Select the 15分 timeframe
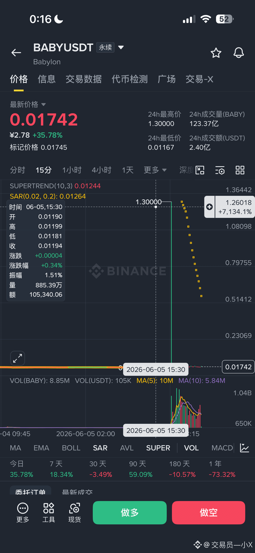 point(43,170)
